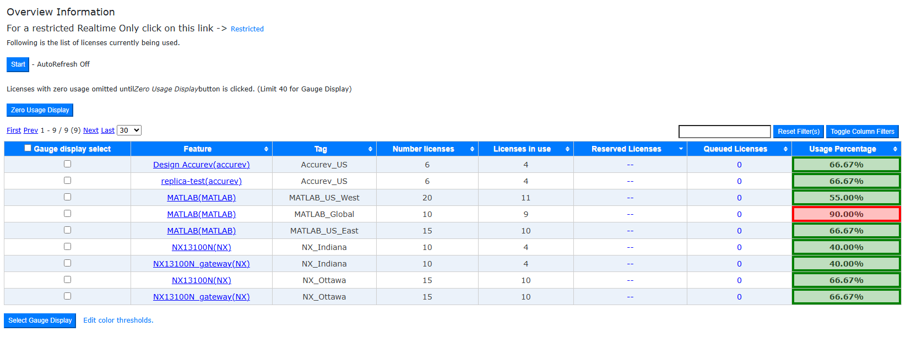
Task: Click the red 90.00% usage cell
Action: pyautogui.click(x=847, y=214)
